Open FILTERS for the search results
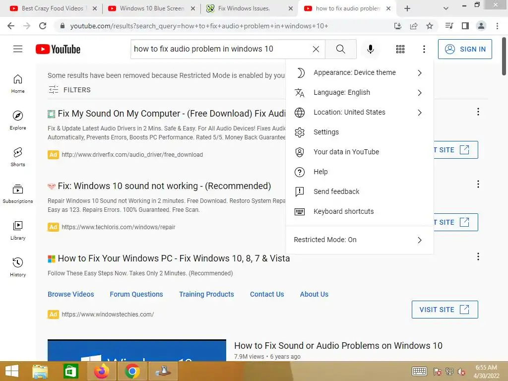 (x=69, y=90)
